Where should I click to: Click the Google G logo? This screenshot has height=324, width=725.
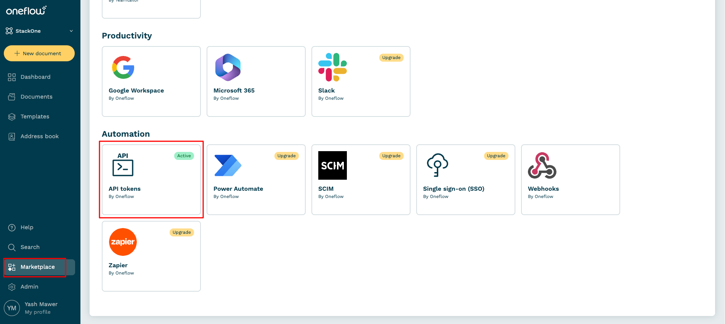(123, 67)
